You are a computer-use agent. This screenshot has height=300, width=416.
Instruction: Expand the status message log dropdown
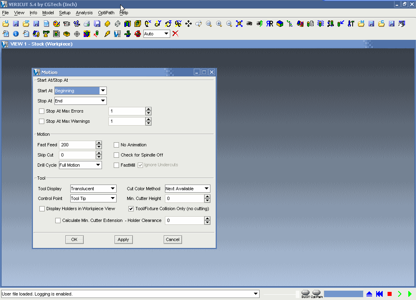click(x=256, y=294)
